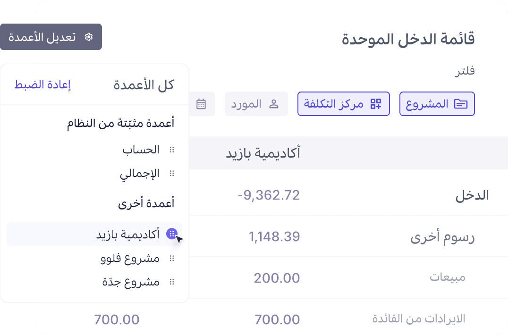The image size is (508, 335).
Task: Click the grid icon inside مركز التكلفة filter
Action: [376, 104]
